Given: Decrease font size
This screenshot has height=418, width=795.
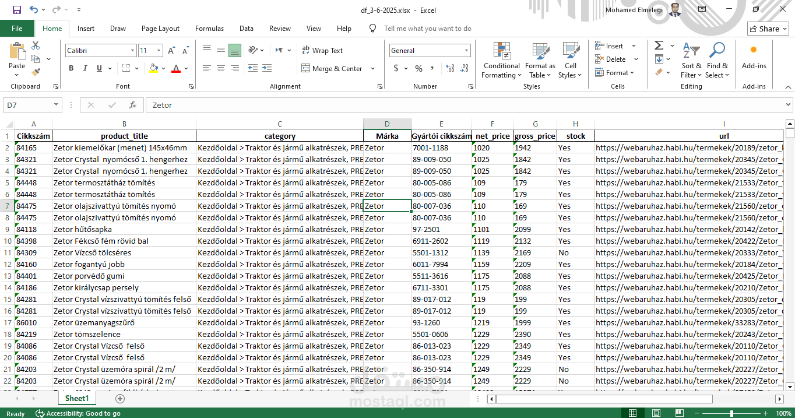Looking at the screenshot, I should click(185, 51).
